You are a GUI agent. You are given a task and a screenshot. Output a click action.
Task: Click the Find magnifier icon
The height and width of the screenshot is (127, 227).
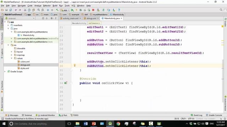click(39, 10)
